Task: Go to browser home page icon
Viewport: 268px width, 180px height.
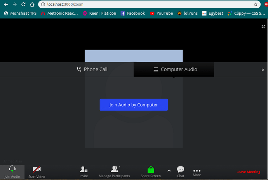Action: (x=32, y=4)
